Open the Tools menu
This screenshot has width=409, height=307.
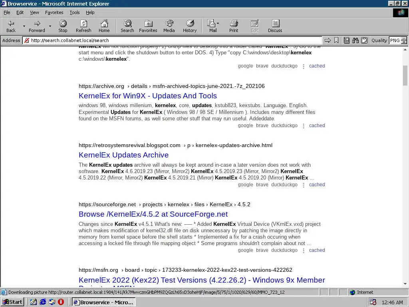[x=74, y=12]
